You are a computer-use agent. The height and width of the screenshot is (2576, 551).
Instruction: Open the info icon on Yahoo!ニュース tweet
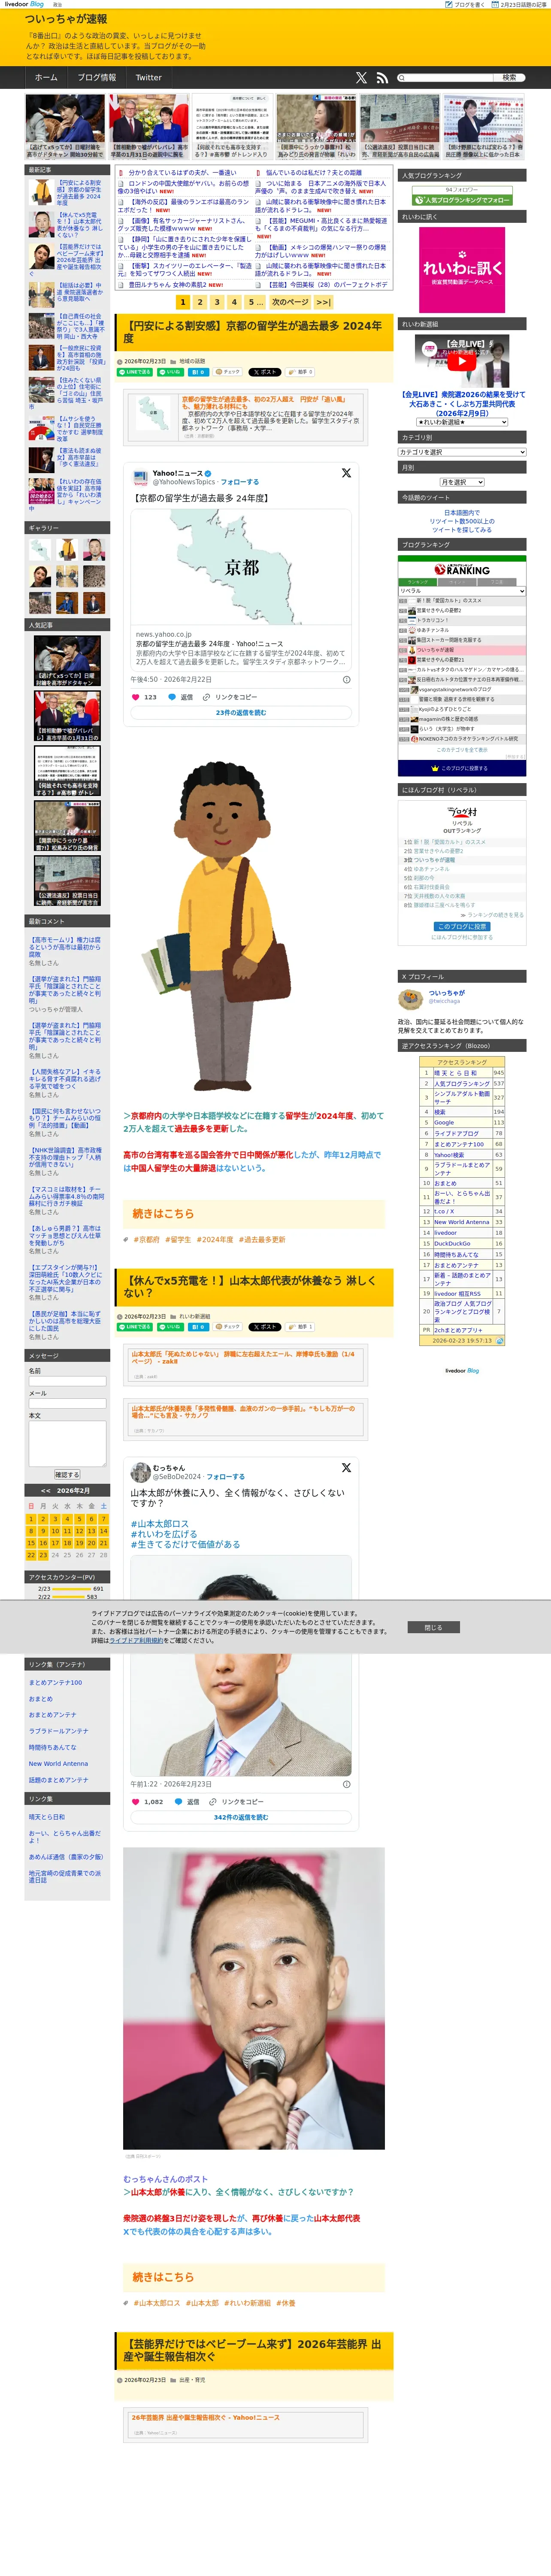[347, 679]
